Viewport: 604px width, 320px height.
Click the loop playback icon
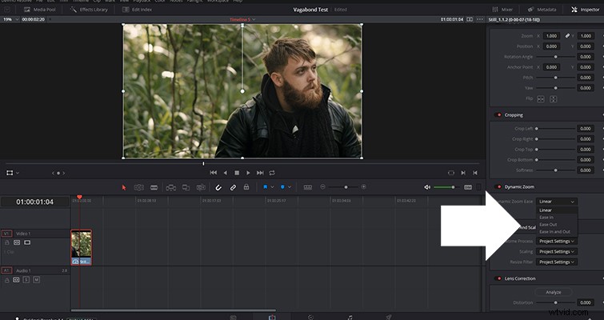[272, 173]
